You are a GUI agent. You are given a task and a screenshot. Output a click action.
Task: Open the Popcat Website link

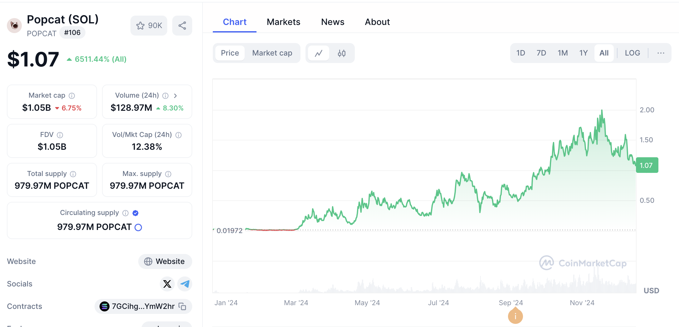click(x=165, y=261)
